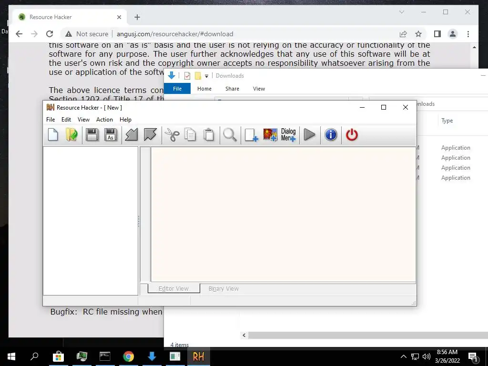488x366 pixels.
Task: Show program info via blue info icon
Action: coord(331,135)
